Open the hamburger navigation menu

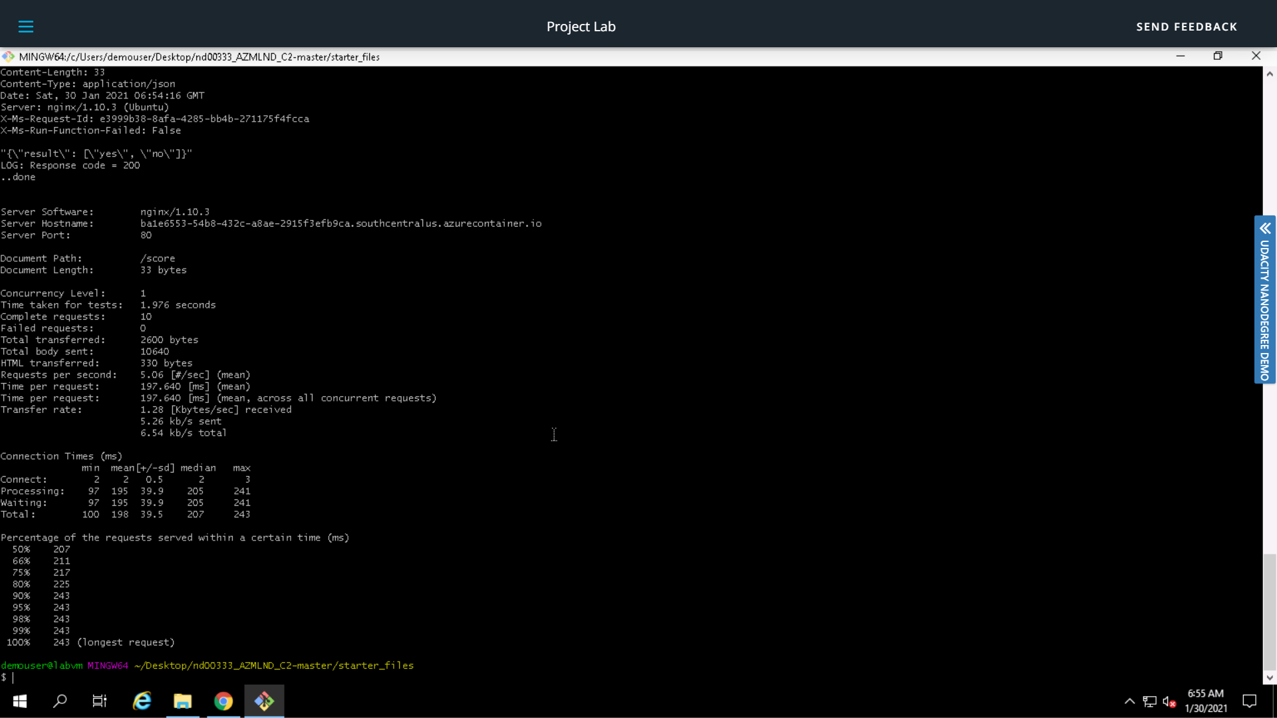27,27
